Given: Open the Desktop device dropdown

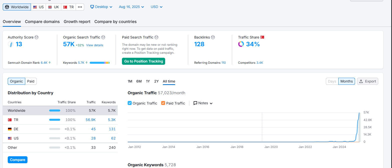Looking at the screenshot, I should pos(101,7).
